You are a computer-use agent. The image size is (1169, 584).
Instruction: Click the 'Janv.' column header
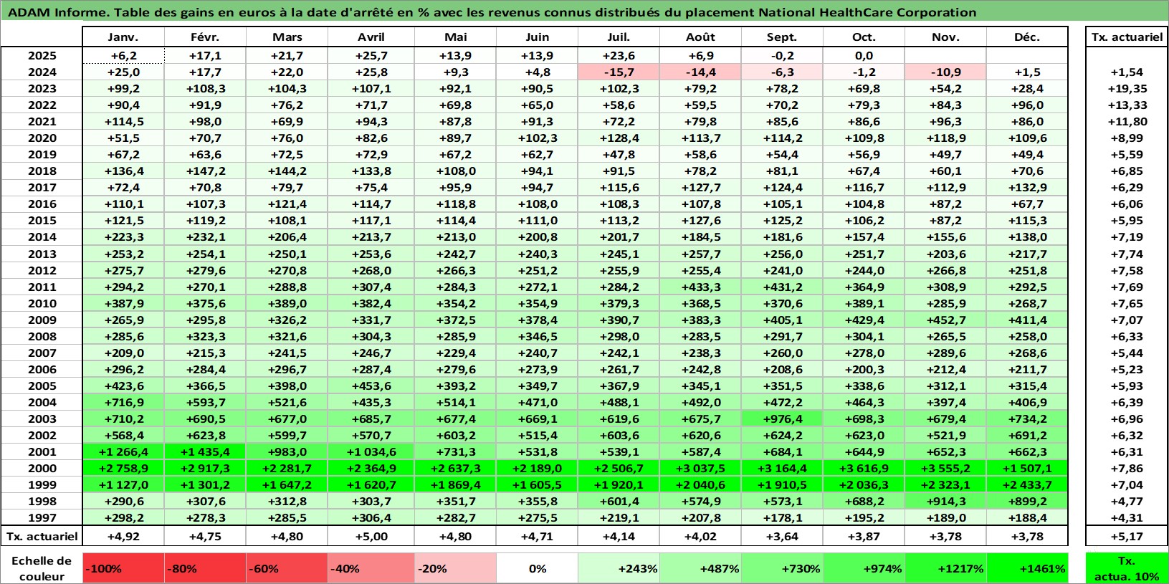point(124,37)
